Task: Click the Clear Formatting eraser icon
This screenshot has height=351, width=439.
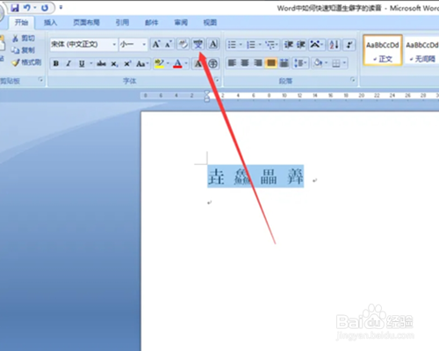Action: pos(184,45)
